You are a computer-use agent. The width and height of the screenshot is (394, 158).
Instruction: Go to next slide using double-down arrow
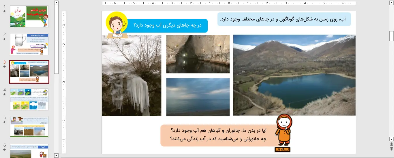(x=391, y=149)
